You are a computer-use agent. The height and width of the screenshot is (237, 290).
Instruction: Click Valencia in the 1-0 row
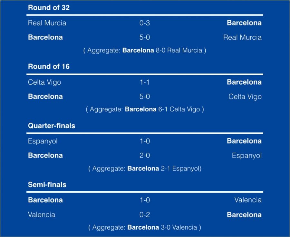[248, 200]
